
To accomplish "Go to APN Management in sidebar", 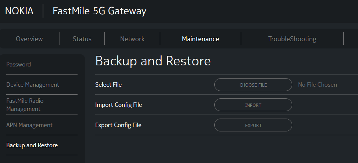I will 29,125.
